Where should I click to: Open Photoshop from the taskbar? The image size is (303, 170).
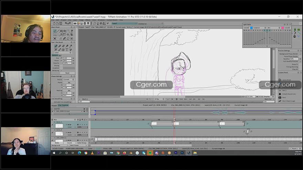182,153
